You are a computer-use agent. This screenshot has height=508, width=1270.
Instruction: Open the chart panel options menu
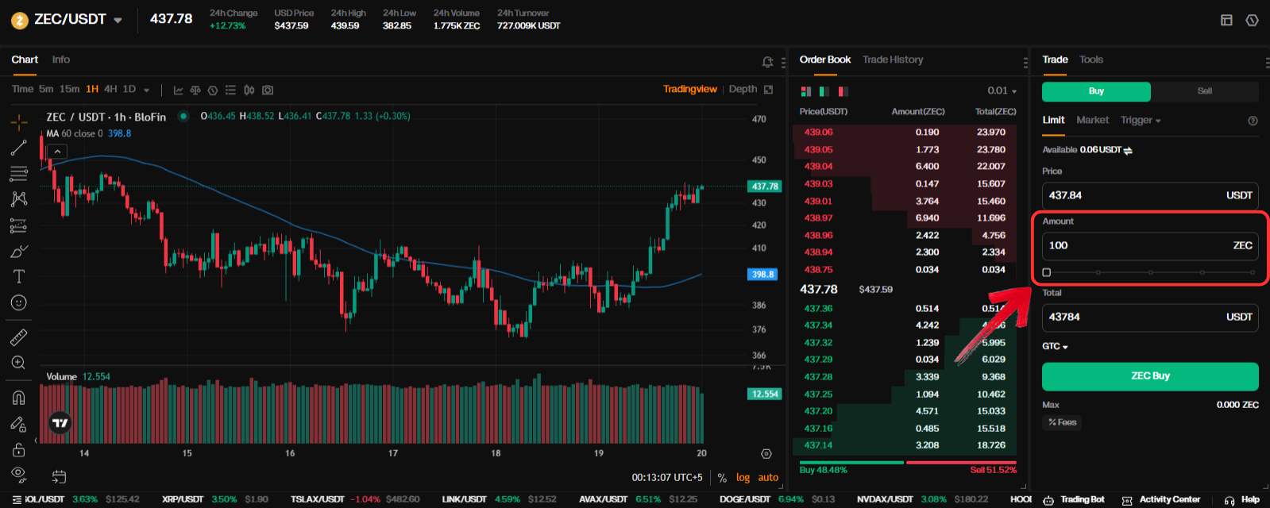pos(784,62)
